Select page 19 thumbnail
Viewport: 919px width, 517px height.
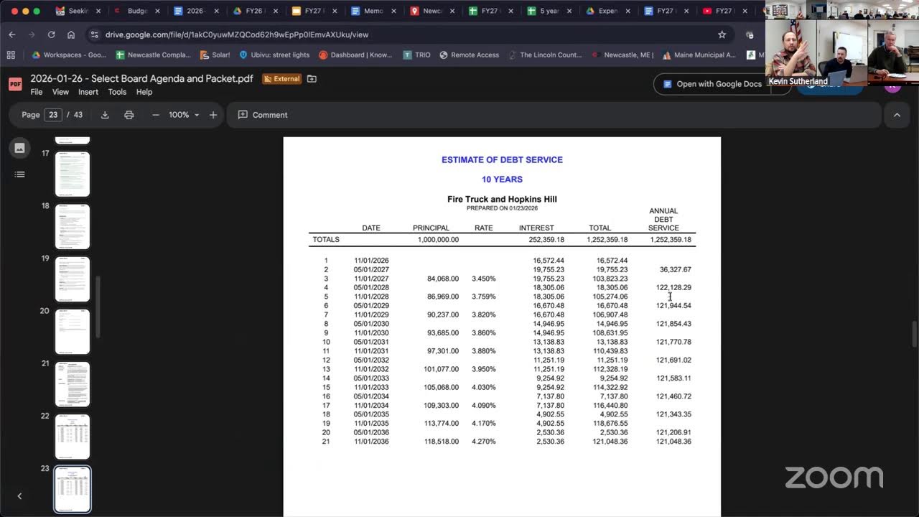(x=73, y=279)
